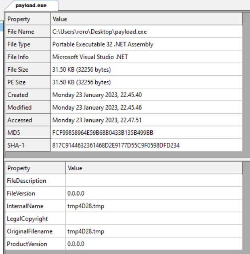Select the File Type value Portable Executable 32
250x254 pixels.
pyautogui.click(x=103, y=44)
